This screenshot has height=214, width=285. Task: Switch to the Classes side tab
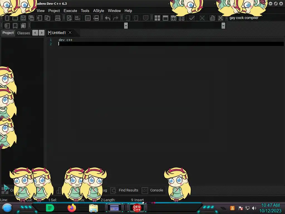click(x=23, y=33)
